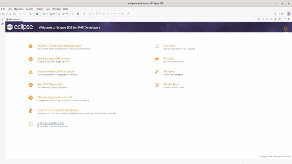The width and height of the screenshot is (292, 164).
Task: Click the Magnify font size icon
Action: click(x=275, y=19)
